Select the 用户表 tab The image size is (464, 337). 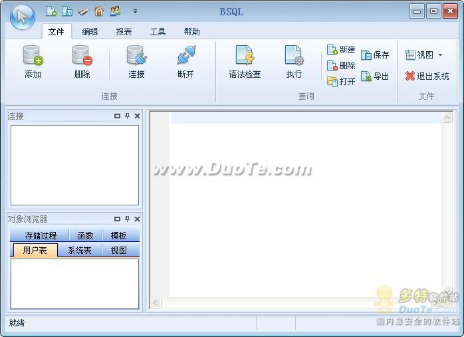click(x=35, y=251)
